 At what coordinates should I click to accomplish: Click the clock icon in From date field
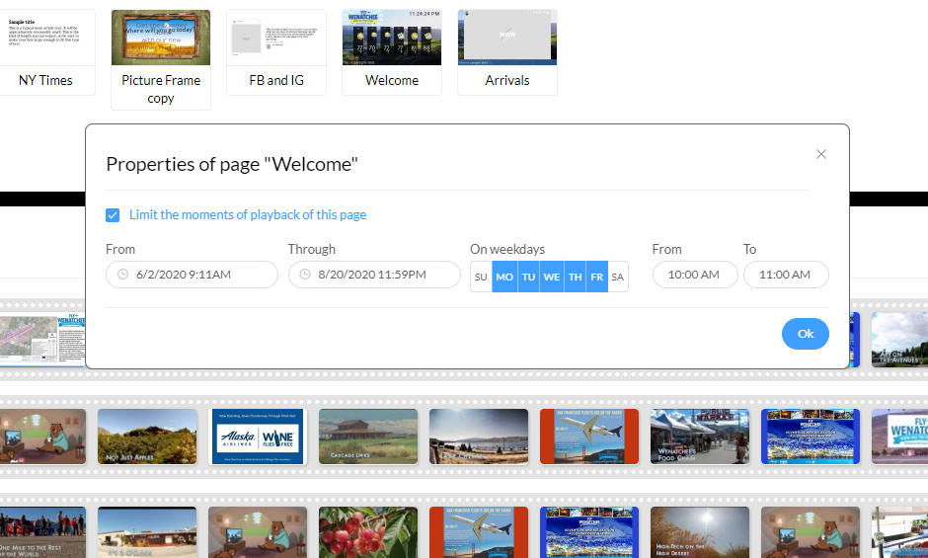coord(122,275)
